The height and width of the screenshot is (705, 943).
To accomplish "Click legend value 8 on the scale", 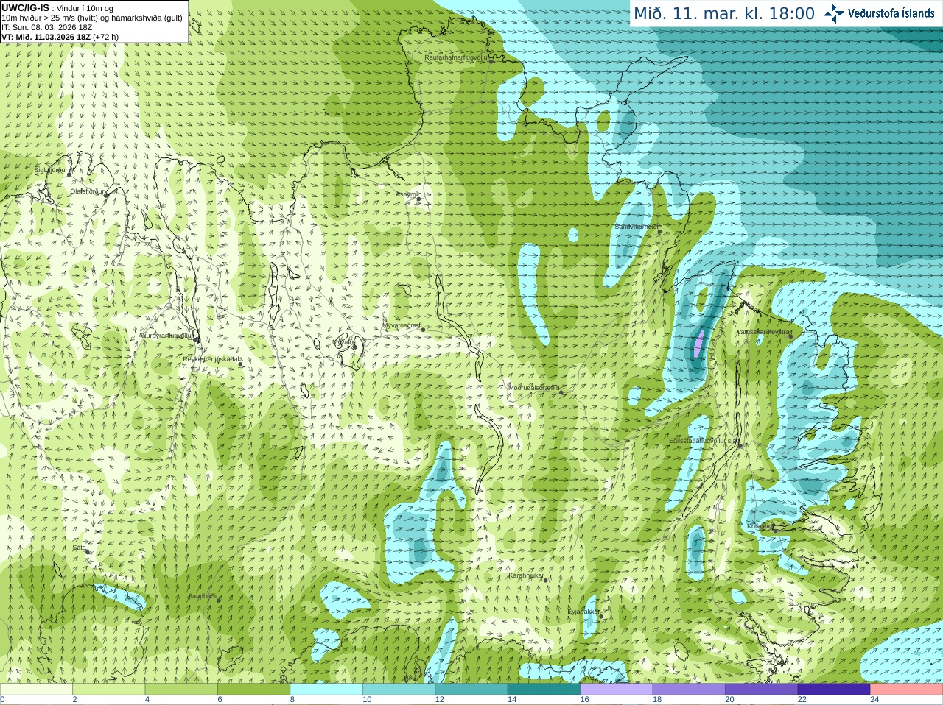I will [x=292, y=700].
